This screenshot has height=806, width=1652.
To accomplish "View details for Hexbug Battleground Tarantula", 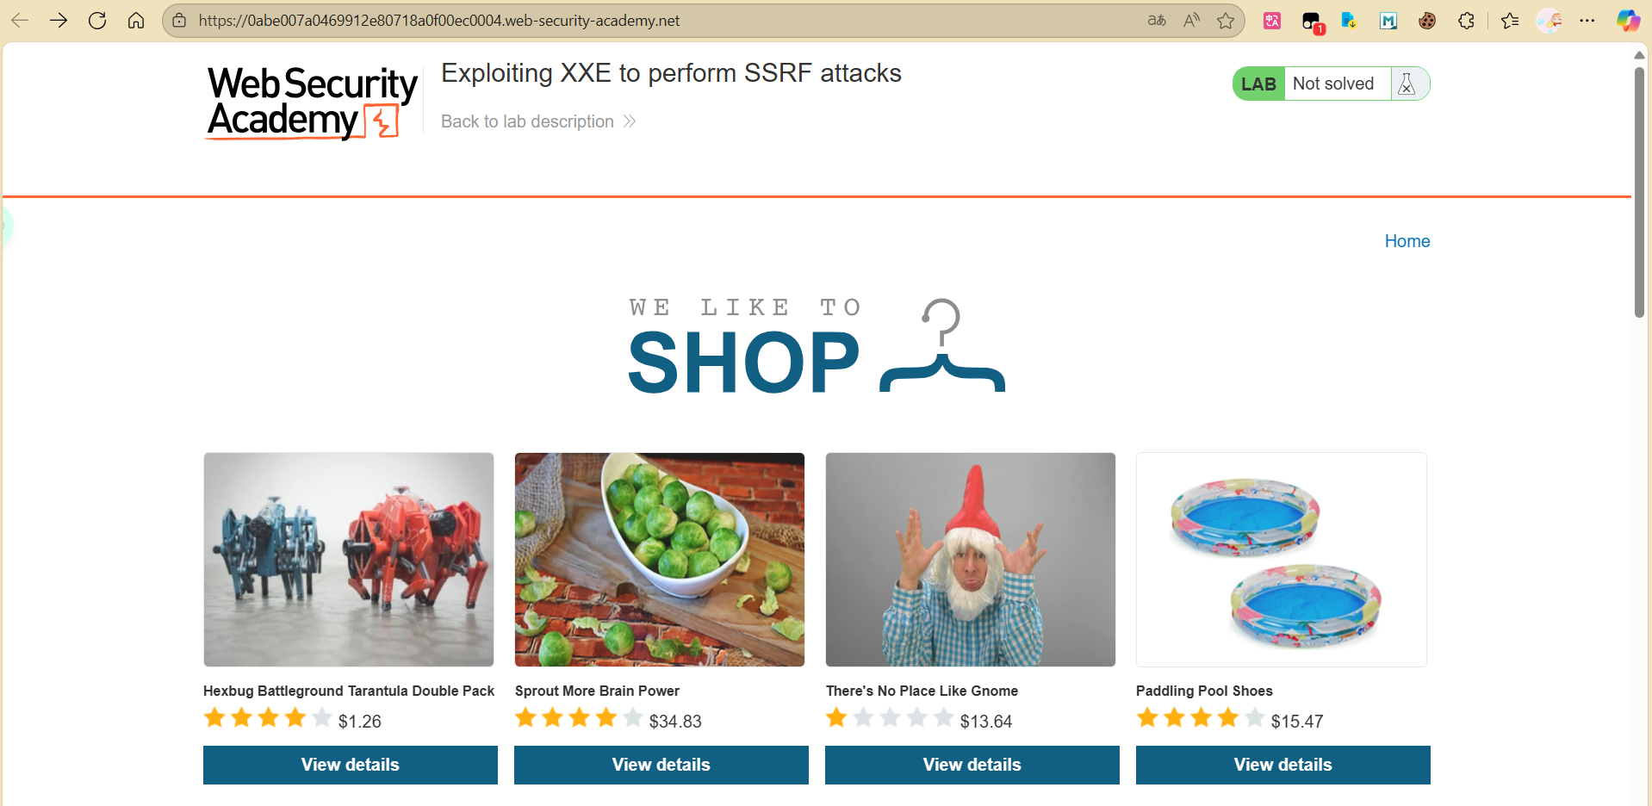I will click(350, 765).
